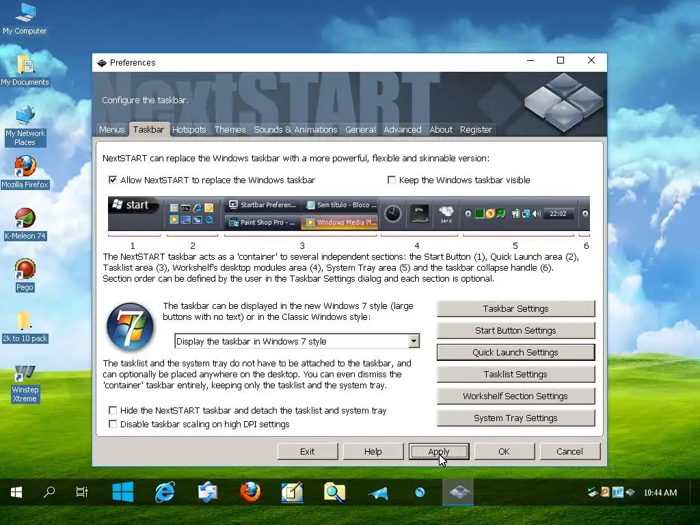Launch Mozilla Firefox from the desktop
The width and height of the screenshot is (700, 525).
click(x=25, y=172)
